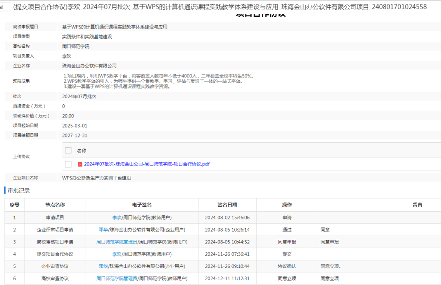Screen dimensions: 441x285
Task: Select node name 申请项目 in row 1
Action: (55, 218)
